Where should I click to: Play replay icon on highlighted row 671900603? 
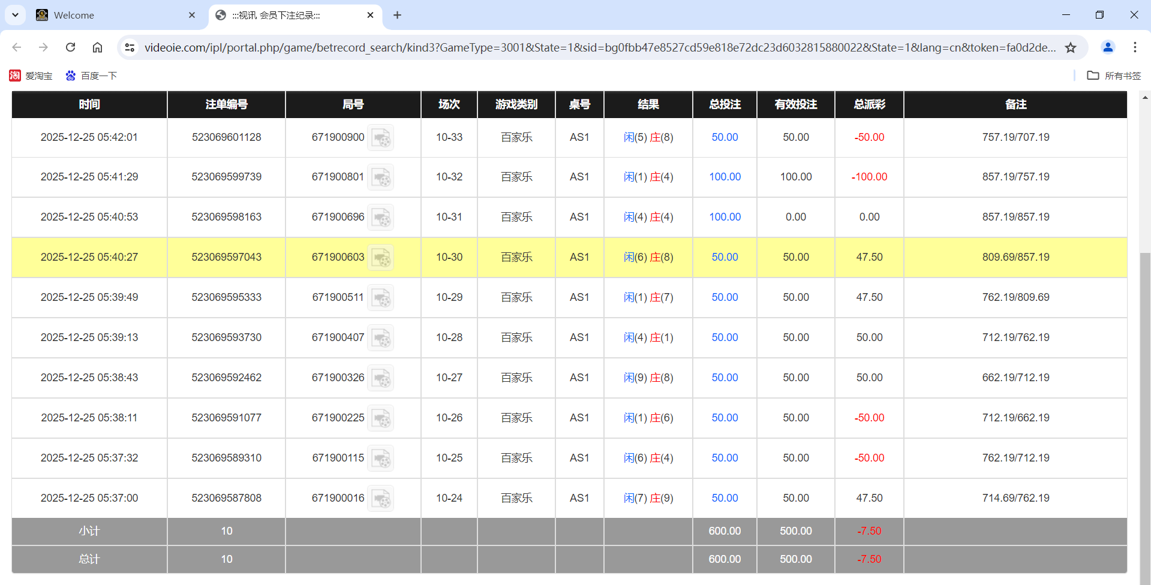pos(381,257)
